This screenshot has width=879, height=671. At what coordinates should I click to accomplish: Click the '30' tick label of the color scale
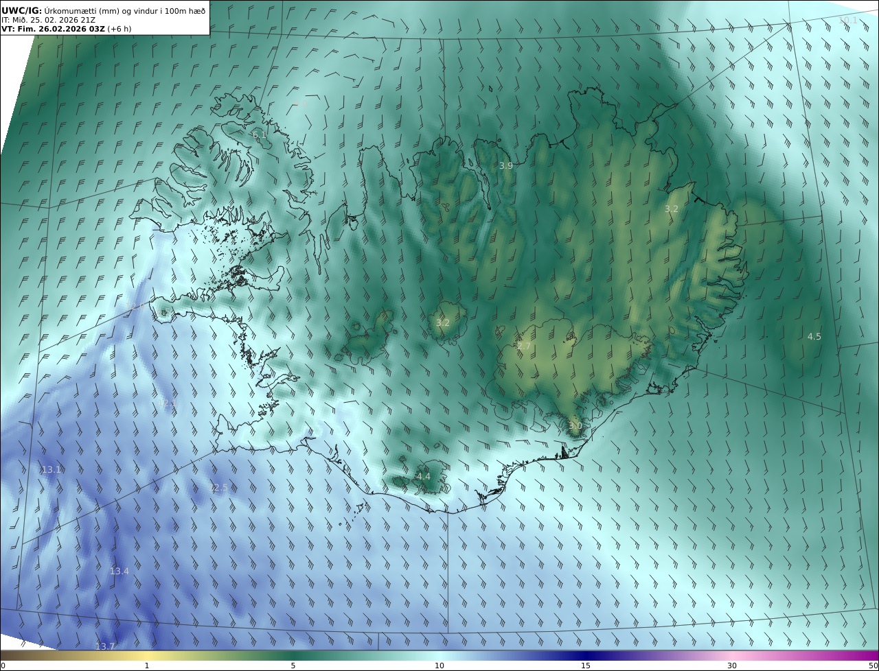pos(732,666)
